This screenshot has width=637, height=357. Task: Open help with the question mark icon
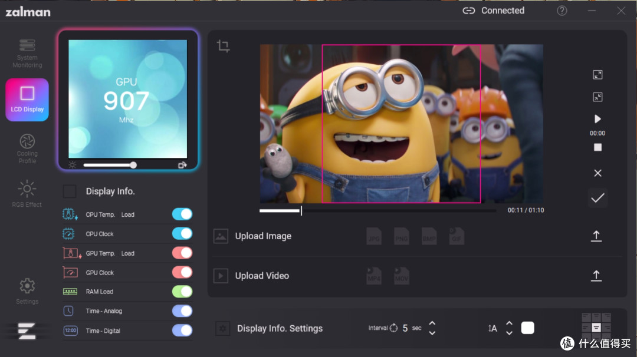(x=562, y=11)
